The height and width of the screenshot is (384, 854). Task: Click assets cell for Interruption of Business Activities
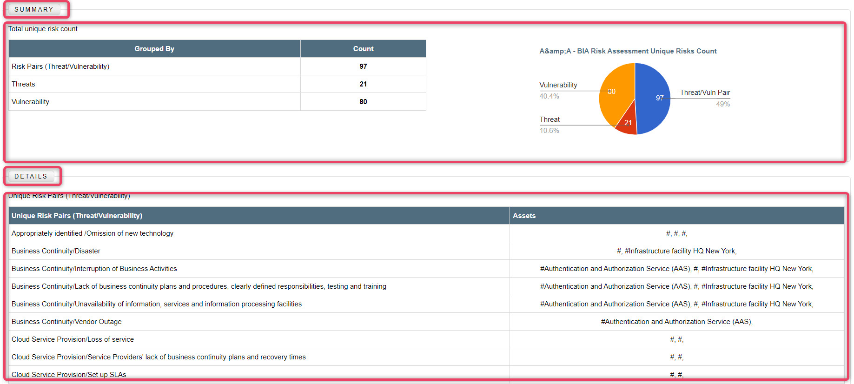(x=677, y=269)
